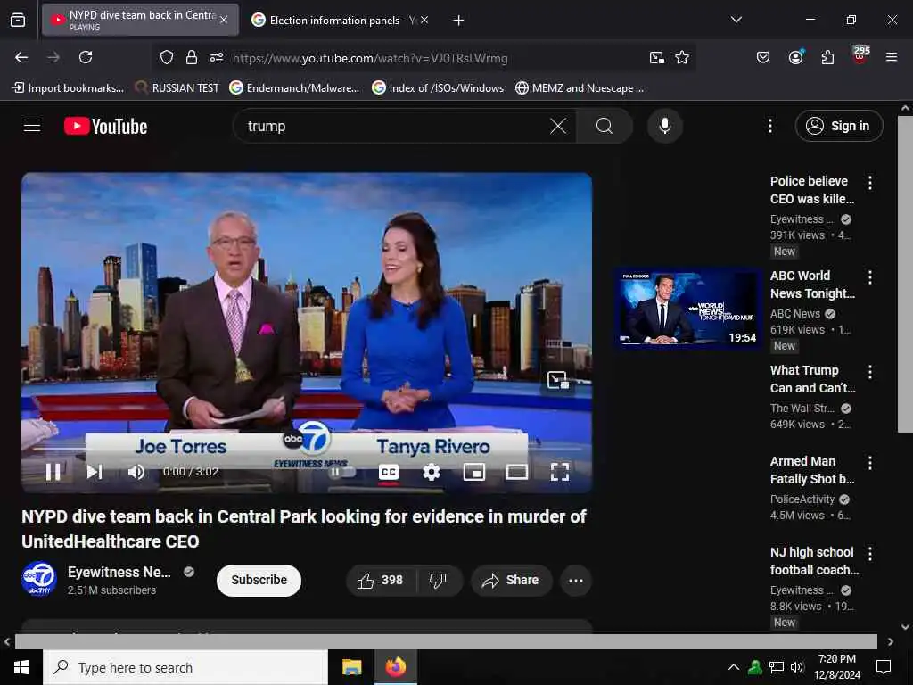Clear the YouTube search text
This screenshot has width=913, height=685.
pos(558,126)
